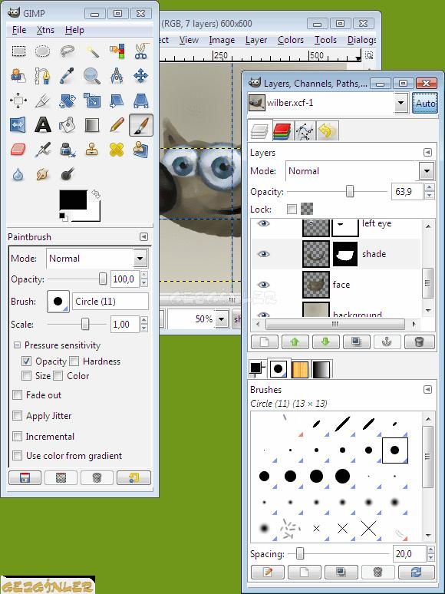This screenshot has height=594, width=445.
Task: Click the Auto button
Action: click(x=424, y=103)
